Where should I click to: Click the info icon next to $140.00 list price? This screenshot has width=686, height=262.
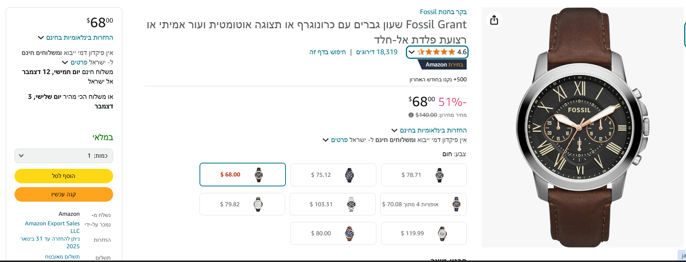[411, 115]
